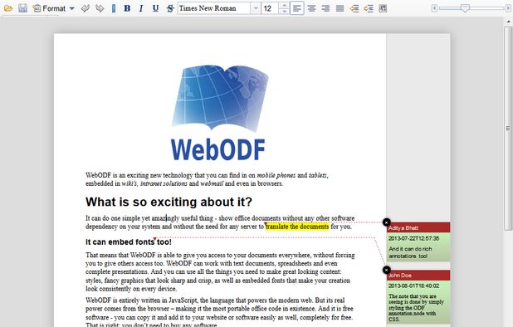
Task: Click the zoom slider handle
Action: [x=465, y=8]
